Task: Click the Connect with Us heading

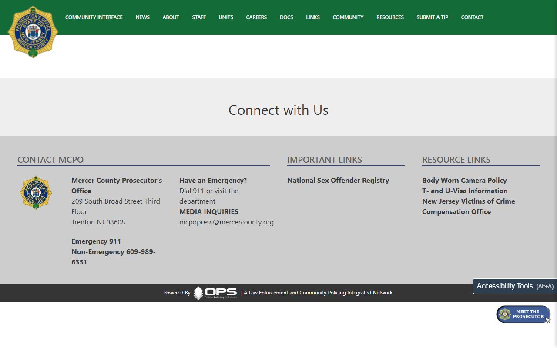Action: [x=278, y=110]
